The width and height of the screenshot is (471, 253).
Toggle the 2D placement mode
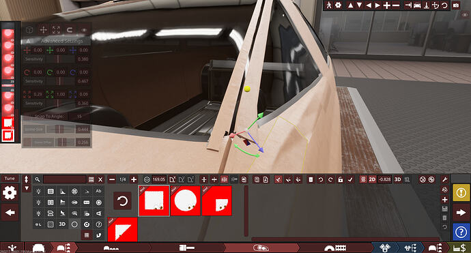(372, 179)
